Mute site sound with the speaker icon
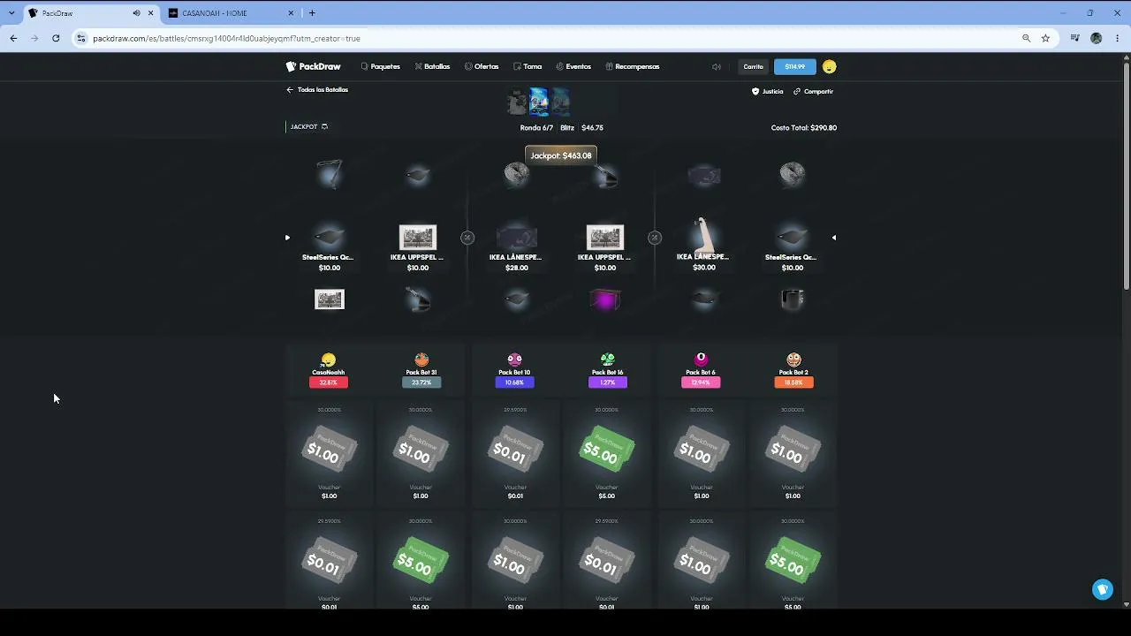Image resolution: width=1131 pixels, height=636 pixels. tap(717, 66)
